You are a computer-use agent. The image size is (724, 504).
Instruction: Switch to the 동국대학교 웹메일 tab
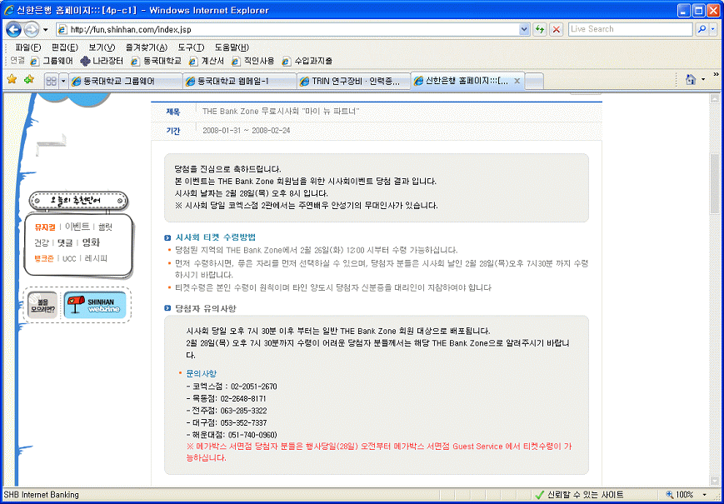[x=239, y=82]
